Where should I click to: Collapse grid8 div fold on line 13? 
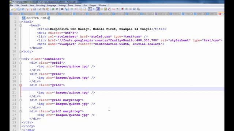coord(20,63)
